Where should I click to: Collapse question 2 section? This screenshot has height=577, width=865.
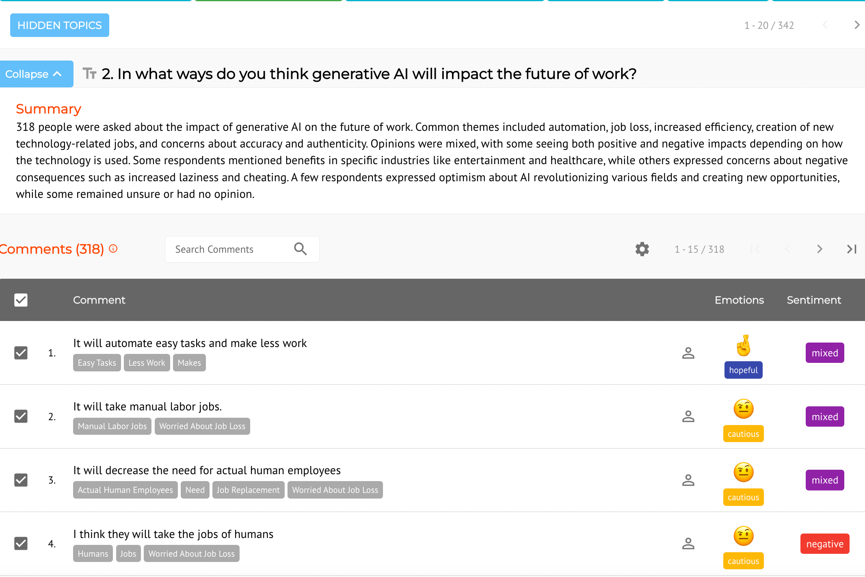coord(36,74)
